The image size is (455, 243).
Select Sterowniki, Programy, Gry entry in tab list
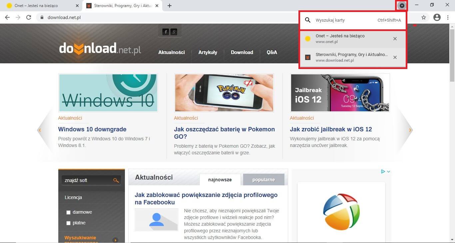click(353, 57)
